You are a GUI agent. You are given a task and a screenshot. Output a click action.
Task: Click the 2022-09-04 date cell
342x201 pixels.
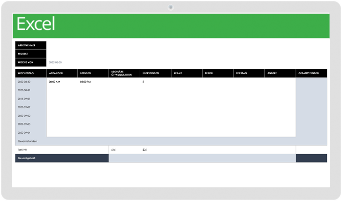31,133
